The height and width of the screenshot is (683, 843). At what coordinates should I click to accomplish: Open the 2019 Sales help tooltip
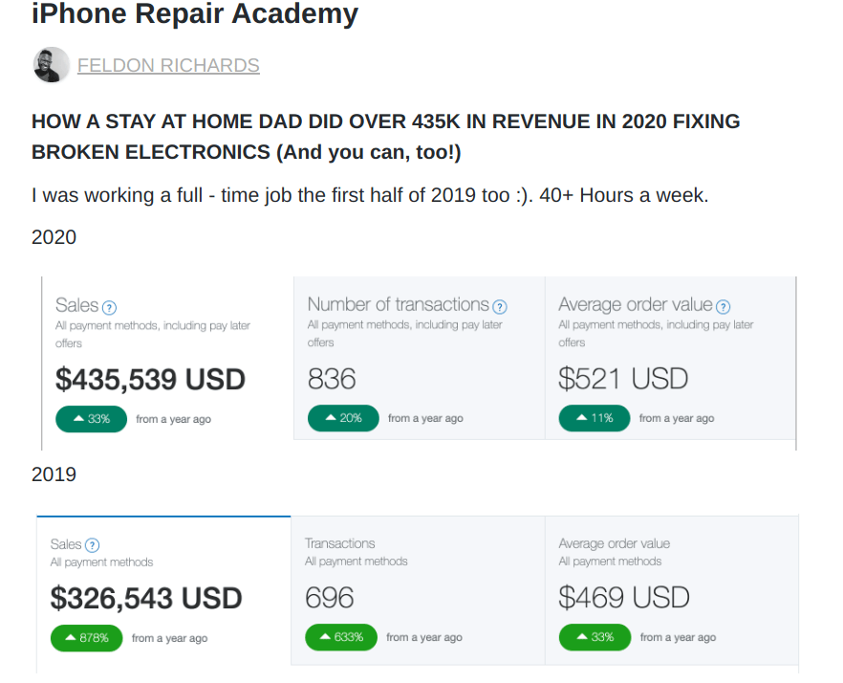(94, 544)
